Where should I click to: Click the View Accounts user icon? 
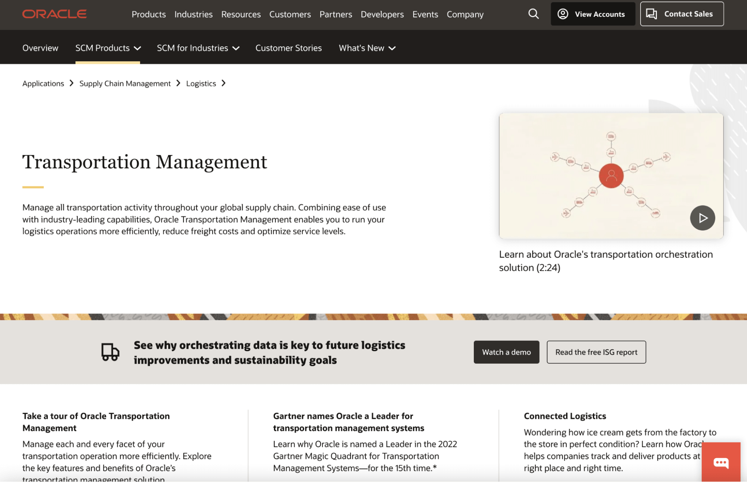(x=562, y=14)
